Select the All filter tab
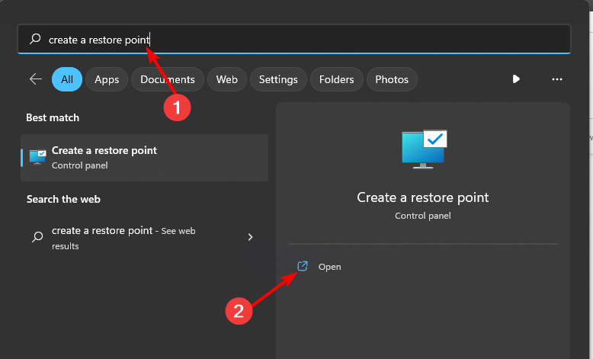593x359 pixels. point(67,79)
